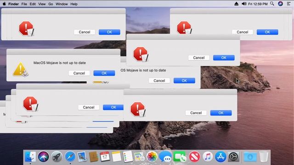
Task: Open the Edit menu
Action: pyautogui.click(x=33, y=4)
